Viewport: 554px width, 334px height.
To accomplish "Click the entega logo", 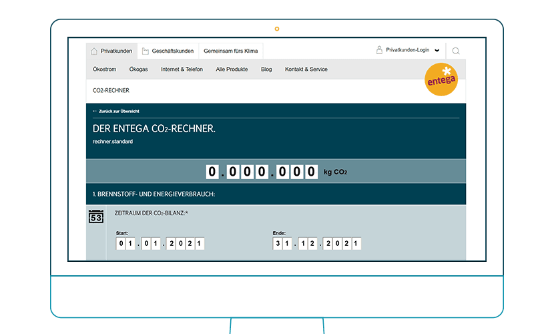I will (441, 79).
